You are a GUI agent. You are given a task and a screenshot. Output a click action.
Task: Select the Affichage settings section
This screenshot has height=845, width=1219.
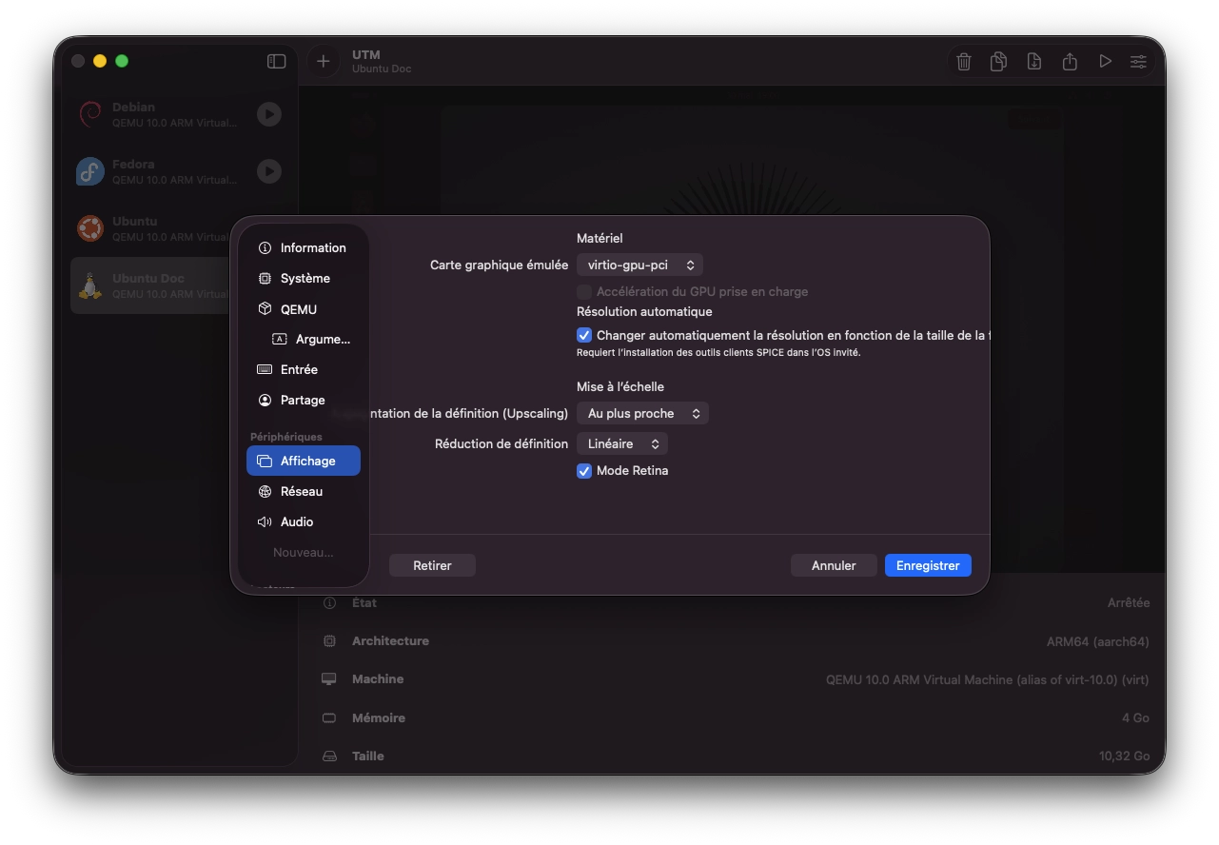(304, 461)
